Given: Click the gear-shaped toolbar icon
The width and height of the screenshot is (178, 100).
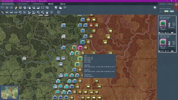Looking at the screenshot, I should [25, 8].
